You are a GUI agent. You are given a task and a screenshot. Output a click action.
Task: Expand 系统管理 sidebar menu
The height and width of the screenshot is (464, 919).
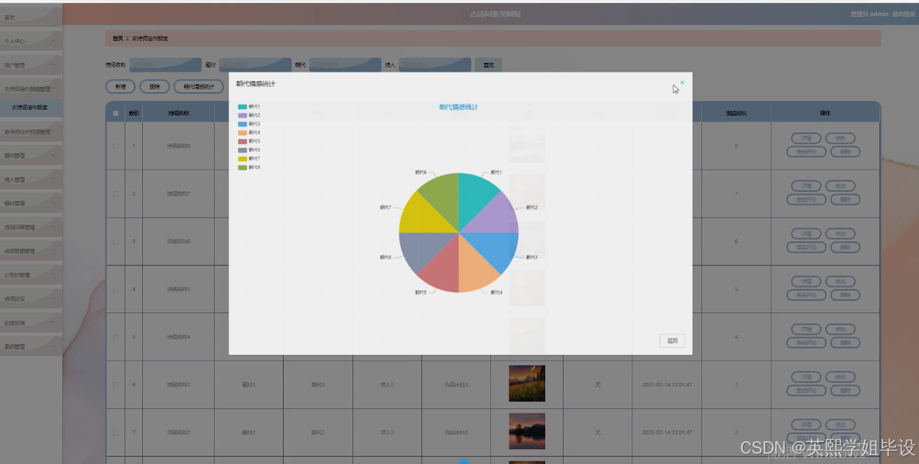click(31, 346)
